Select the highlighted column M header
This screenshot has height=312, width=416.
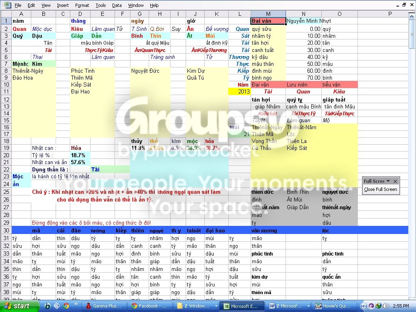click(x=268, y=14)
